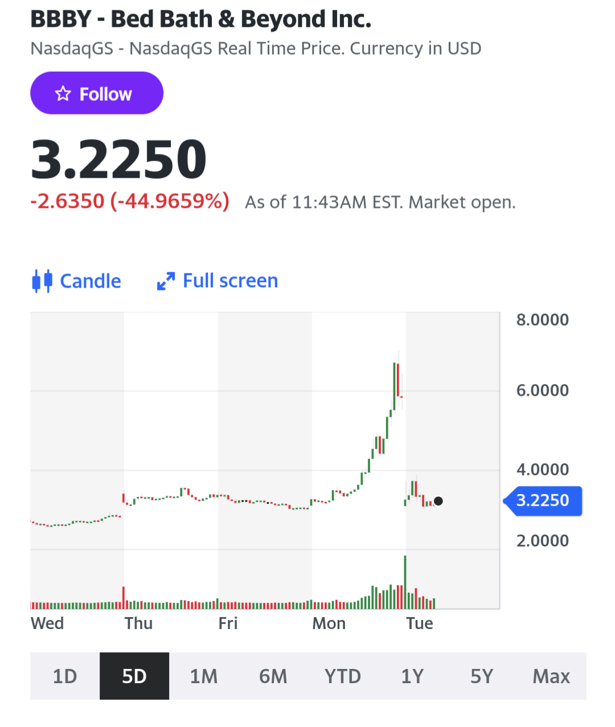Choose the YTD range
The image size is (615, 727).
click(343, 676)
